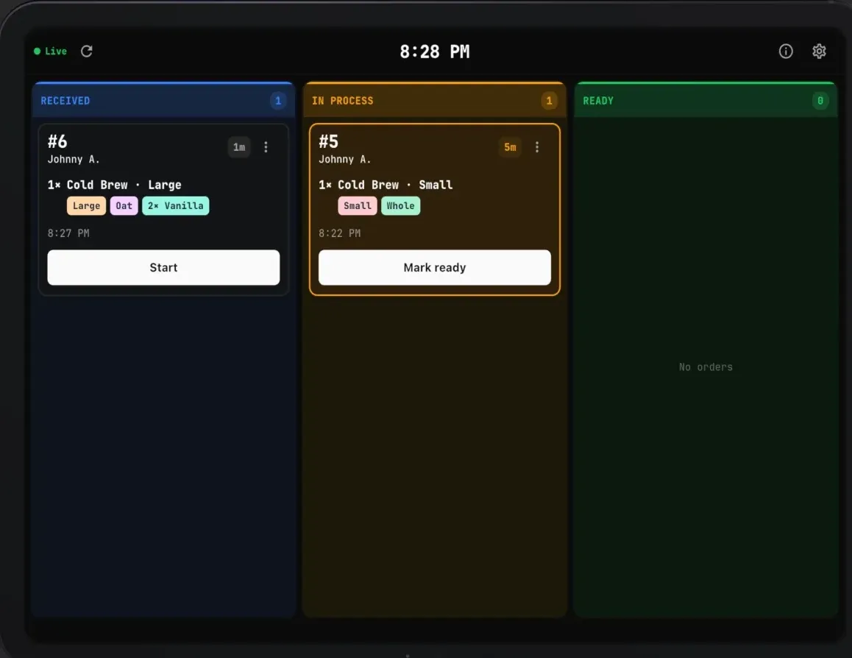852x658 pixels.
Task: Click the green Live status indicator
Action: 51,51
